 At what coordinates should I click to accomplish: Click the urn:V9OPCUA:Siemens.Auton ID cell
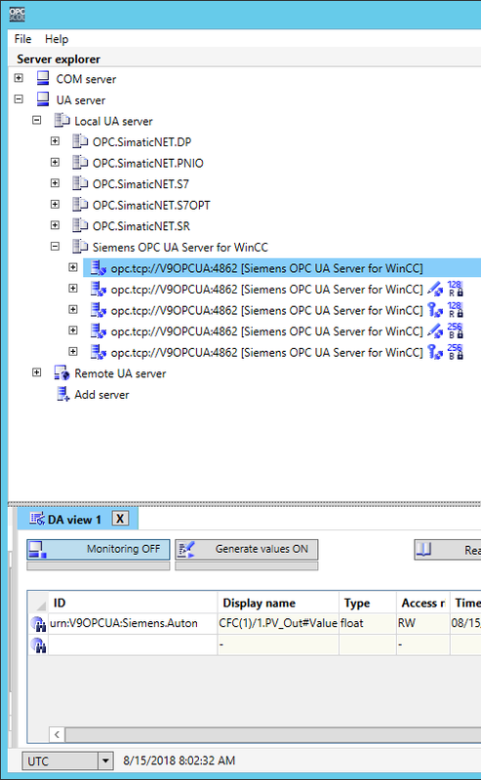[133, 623]
